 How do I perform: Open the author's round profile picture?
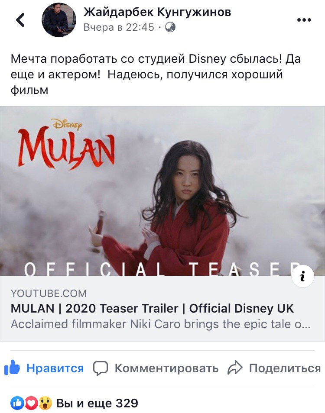tap(59, 20)
